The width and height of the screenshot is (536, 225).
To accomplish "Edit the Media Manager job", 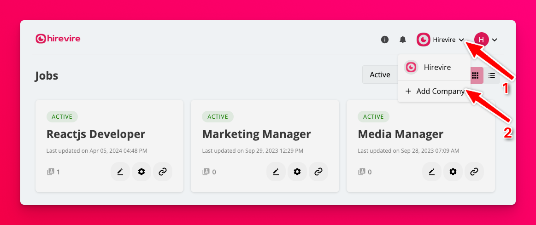I will click(432, 172).
